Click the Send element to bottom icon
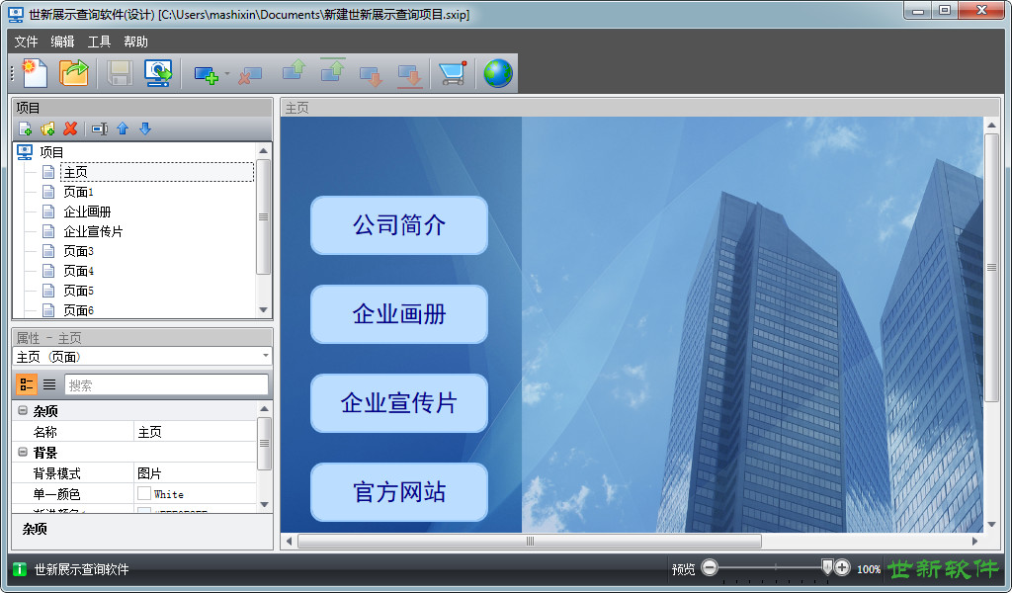The width and height of the screenshot is (1012, 593). (x=409, y=75)
